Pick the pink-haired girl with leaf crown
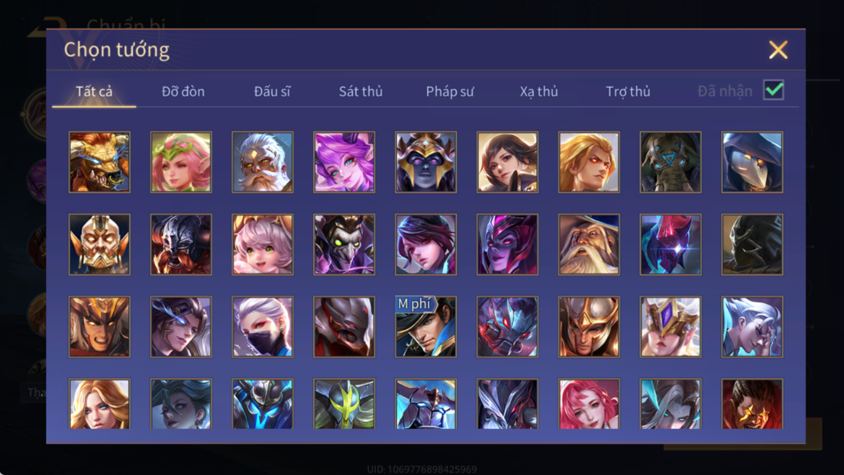This screenshot has width=844, height=475. pyautogui.click(x=182, y=162)
